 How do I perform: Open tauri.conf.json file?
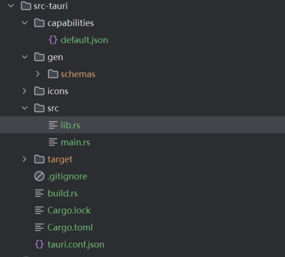pyautogui.click(x=76, y=244)
